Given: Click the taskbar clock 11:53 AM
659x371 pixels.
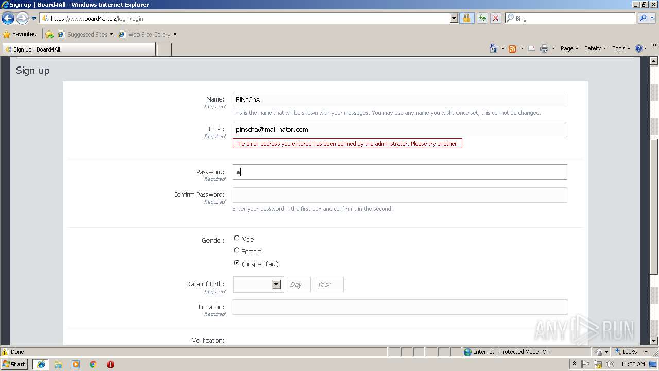Looking at the screenshot, I should click(633, 364).
